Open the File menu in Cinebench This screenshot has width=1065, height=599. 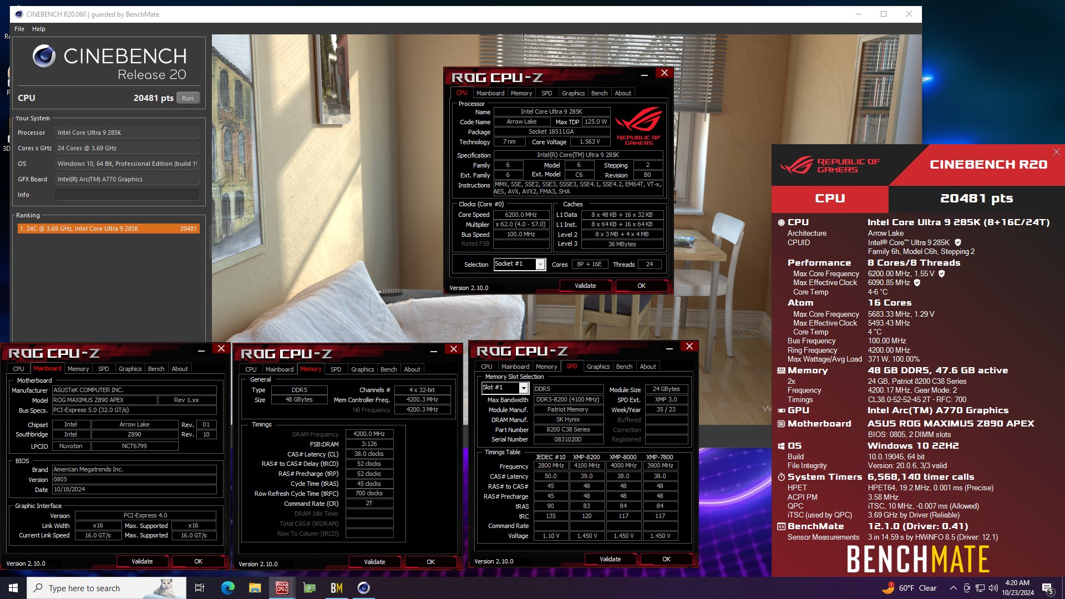pyautogui.click(x=19, y=29)
